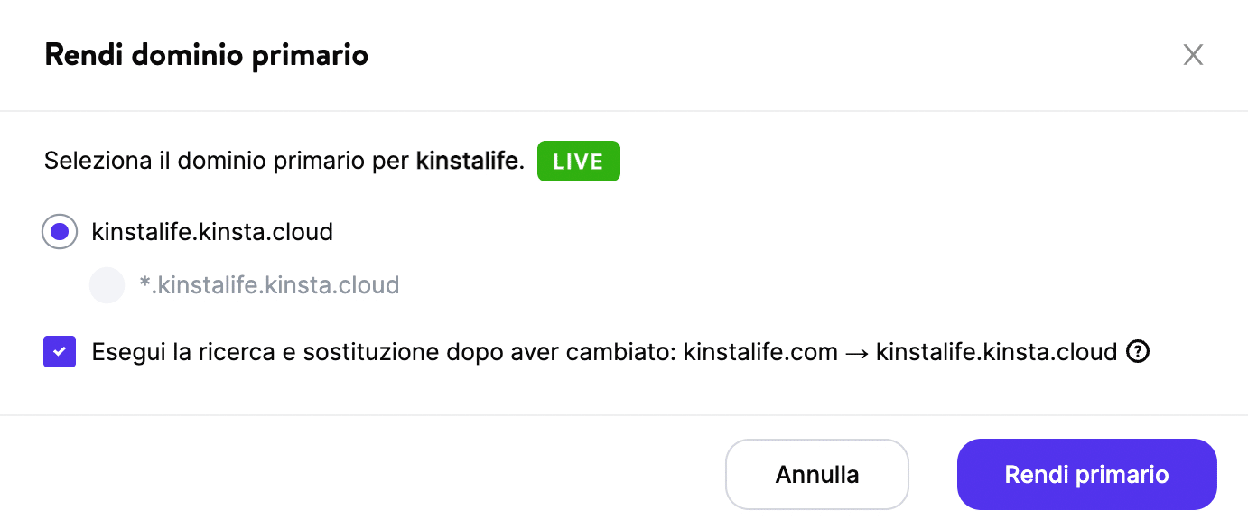This screenshot has width=1248, height=529.
Task: Choose the currently selected filled radio circle
Action: tap(59, 232)
